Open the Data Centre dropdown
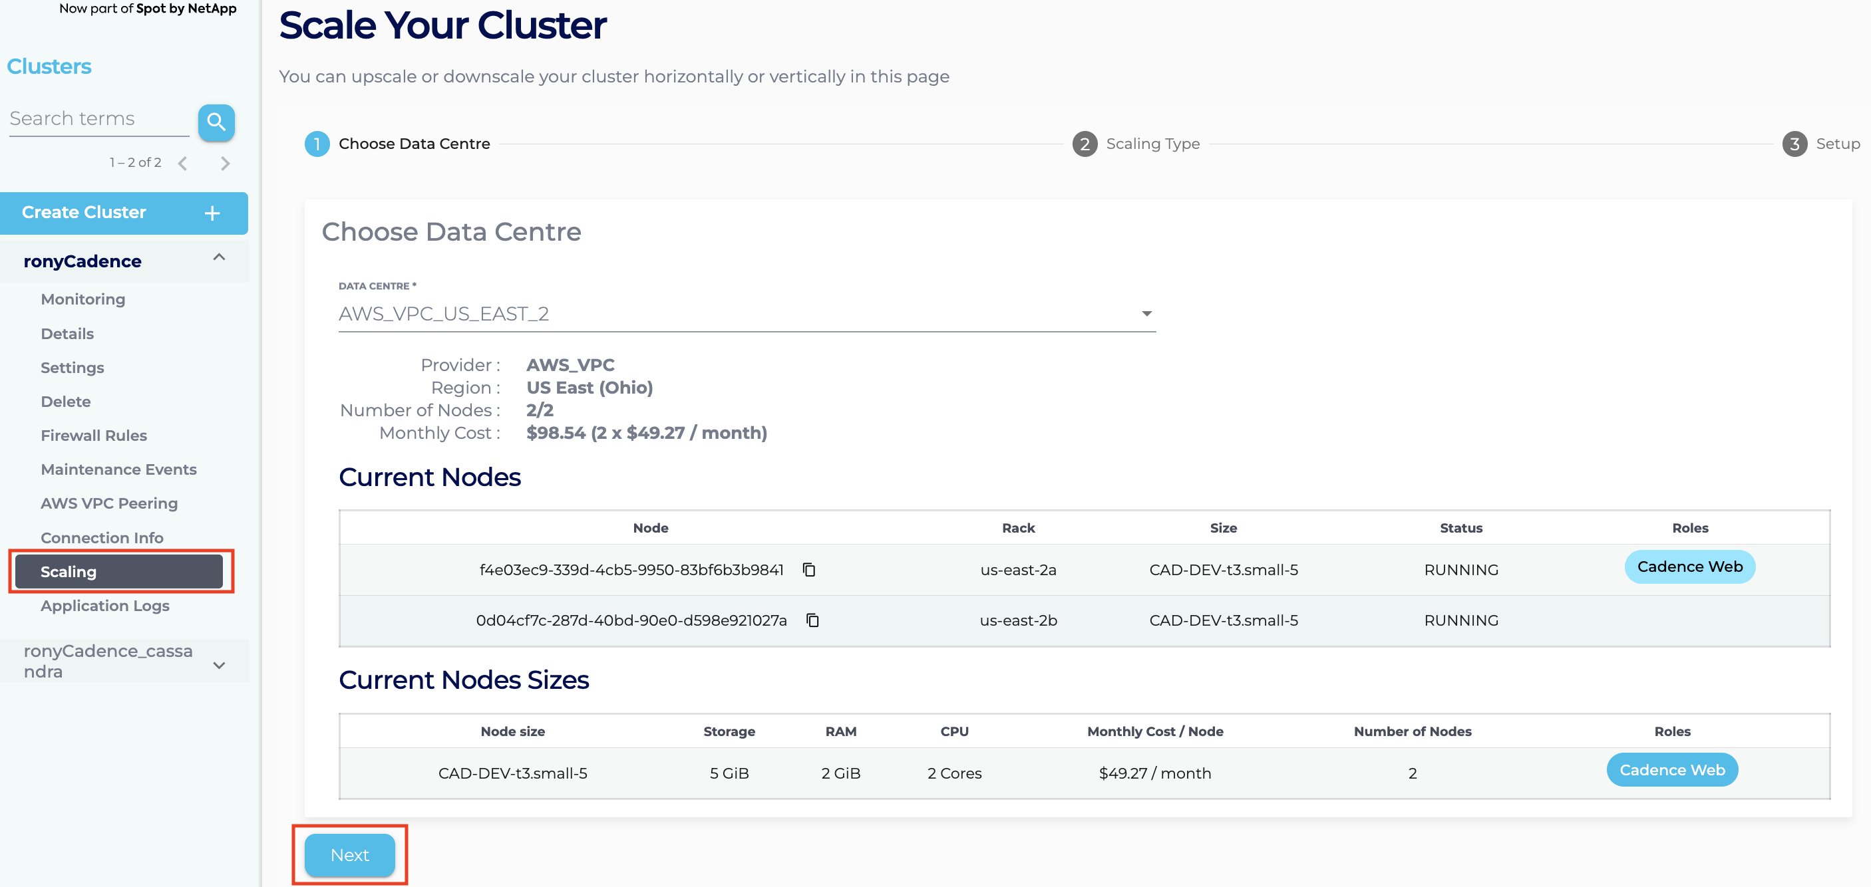 coord(747,314)
